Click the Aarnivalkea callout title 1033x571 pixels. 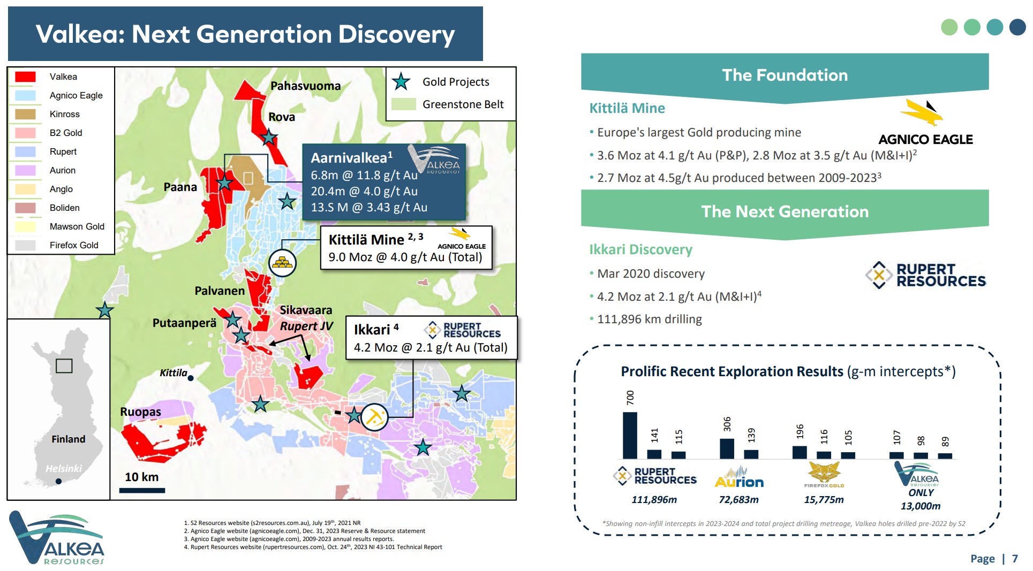[351, 157]
